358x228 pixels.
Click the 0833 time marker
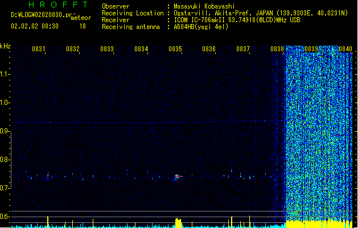click(x=107, y=49)
